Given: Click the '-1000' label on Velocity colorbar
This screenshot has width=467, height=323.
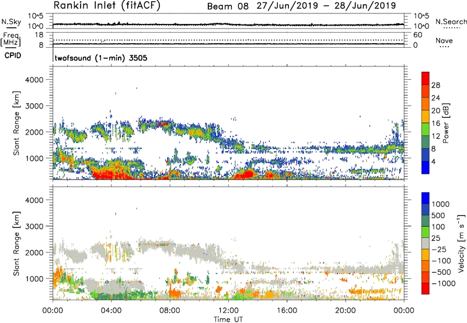Looking at the screenshot, I should pos(444,283).
